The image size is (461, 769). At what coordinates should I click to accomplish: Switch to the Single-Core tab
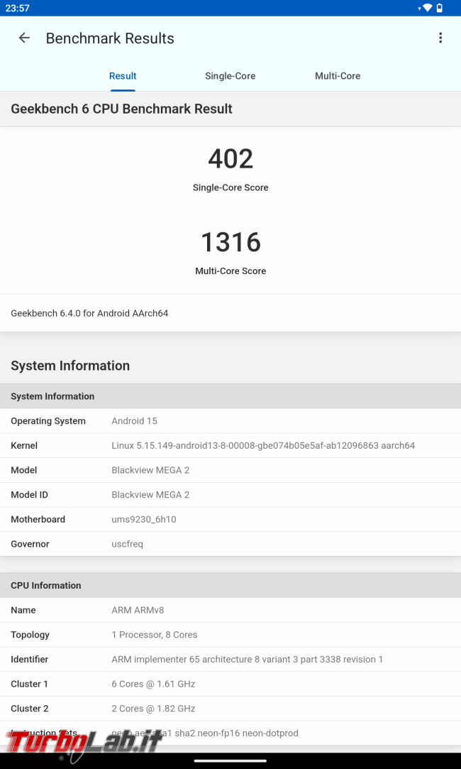pyautogui.click(x=230, y=76)
